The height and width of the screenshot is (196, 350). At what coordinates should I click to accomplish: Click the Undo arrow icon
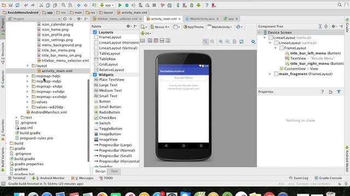click(x=26, y=5)
